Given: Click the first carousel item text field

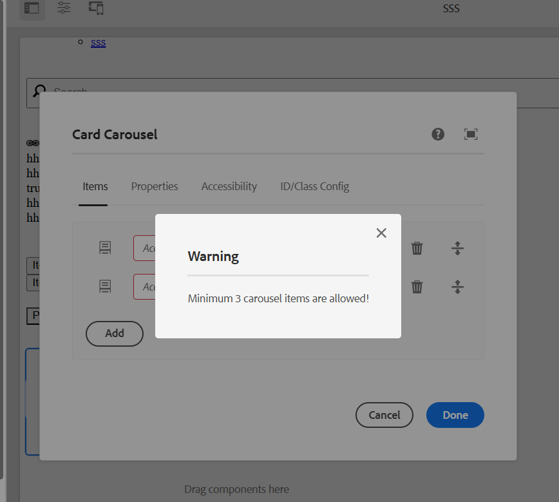Looking at the screenshot, I should click(x=145, y=248).
